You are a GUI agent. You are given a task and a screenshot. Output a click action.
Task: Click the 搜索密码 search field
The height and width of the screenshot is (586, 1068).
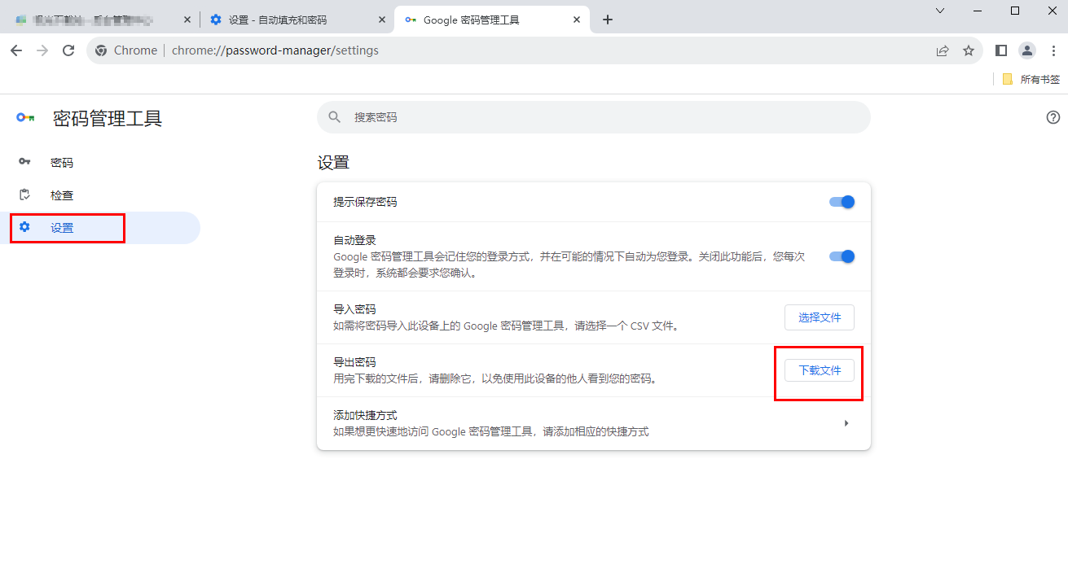pos(594,117)
